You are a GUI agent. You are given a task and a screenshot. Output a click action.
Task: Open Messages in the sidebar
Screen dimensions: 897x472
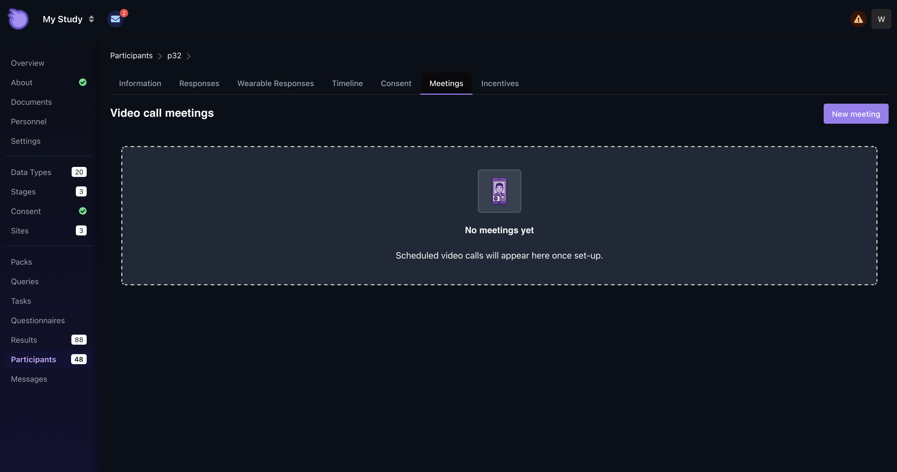[29, 379]
